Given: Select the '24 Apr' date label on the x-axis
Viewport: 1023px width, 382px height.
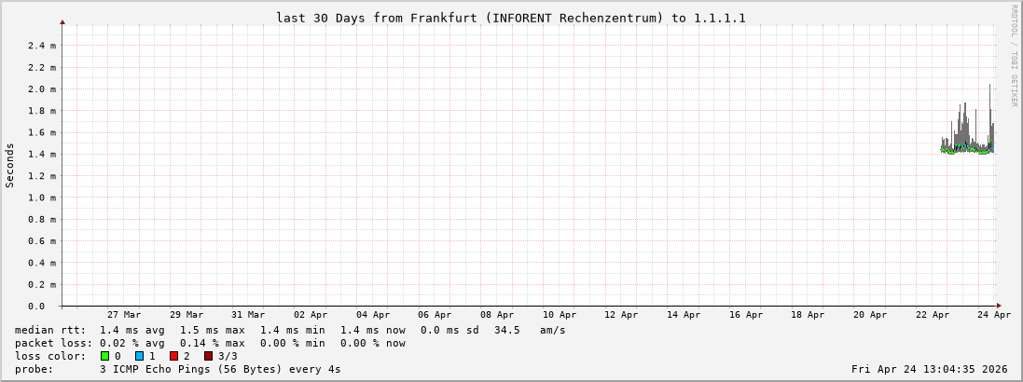Looking at the screenshot, I should [x=995, y=315].
